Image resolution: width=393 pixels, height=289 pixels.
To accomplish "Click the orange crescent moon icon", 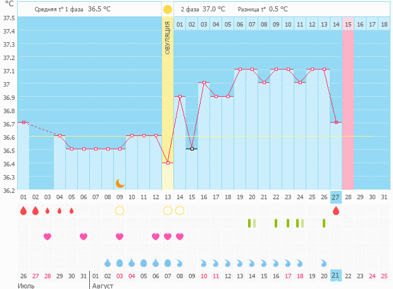I will click(x=120, y=183).
